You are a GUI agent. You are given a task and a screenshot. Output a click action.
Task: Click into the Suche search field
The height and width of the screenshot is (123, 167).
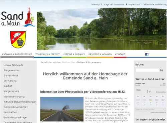point(147,70)
